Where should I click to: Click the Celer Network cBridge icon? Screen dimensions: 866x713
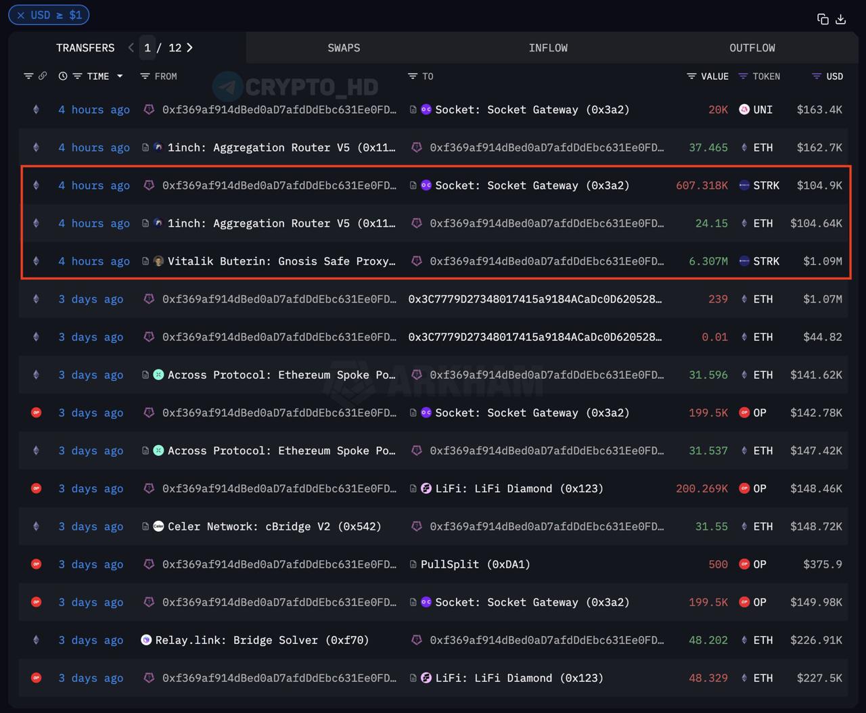click(158, 526)
